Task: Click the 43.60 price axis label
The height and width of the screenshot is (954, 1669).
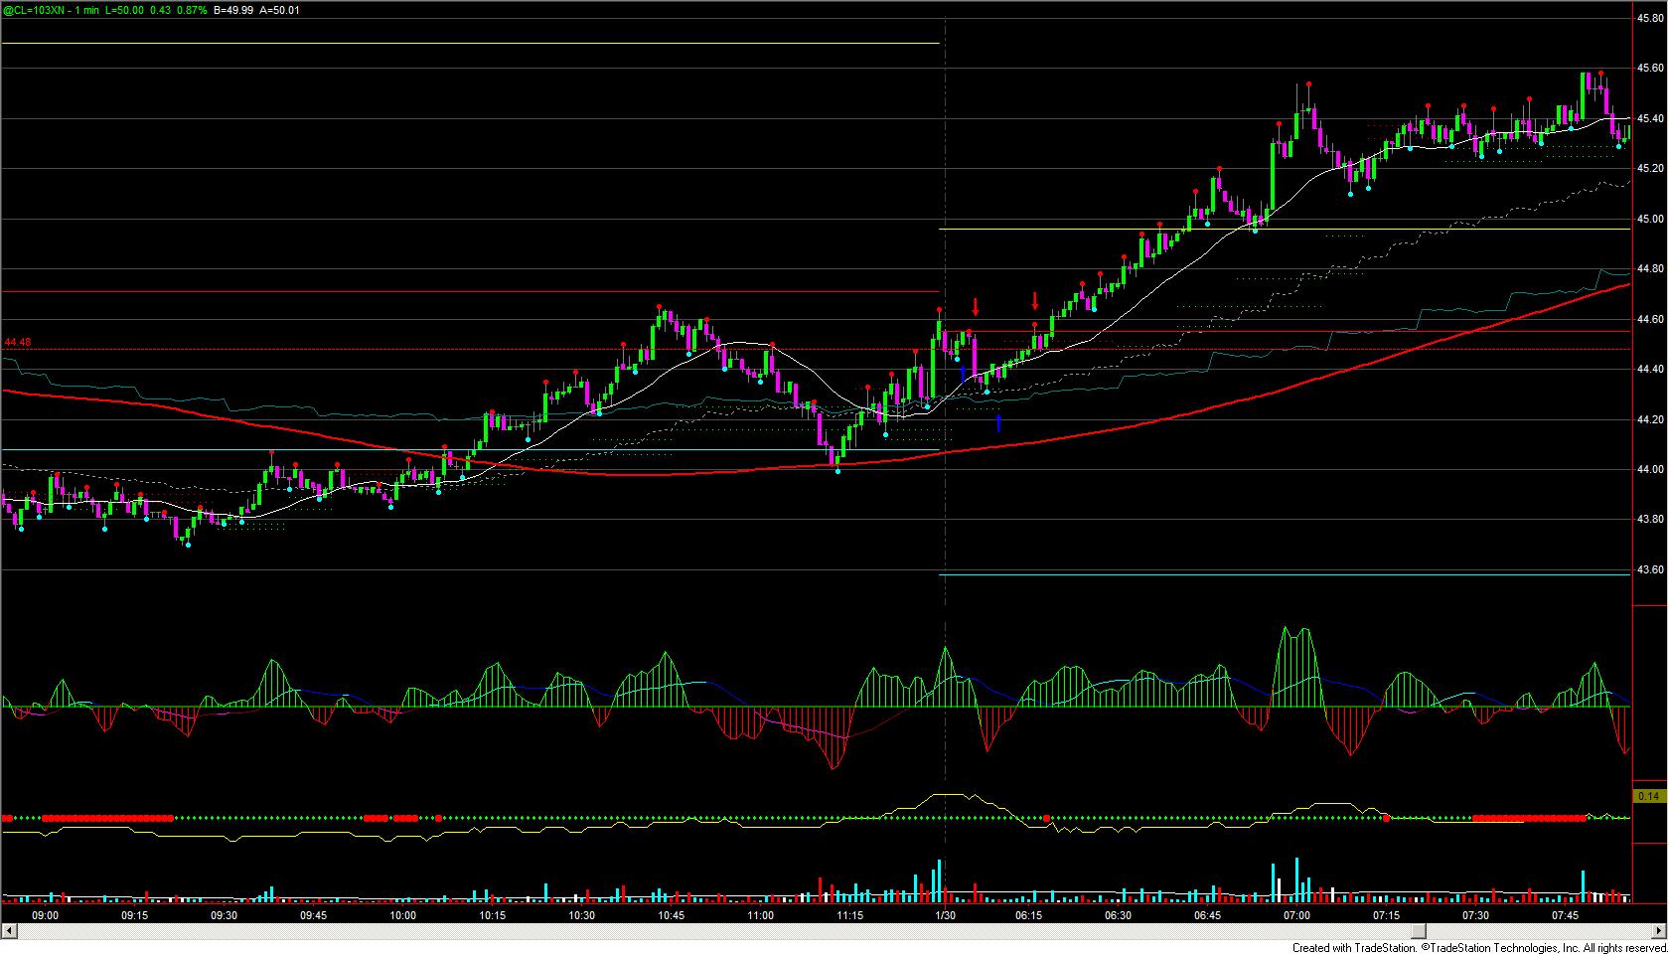Action: pos(1650,570)
